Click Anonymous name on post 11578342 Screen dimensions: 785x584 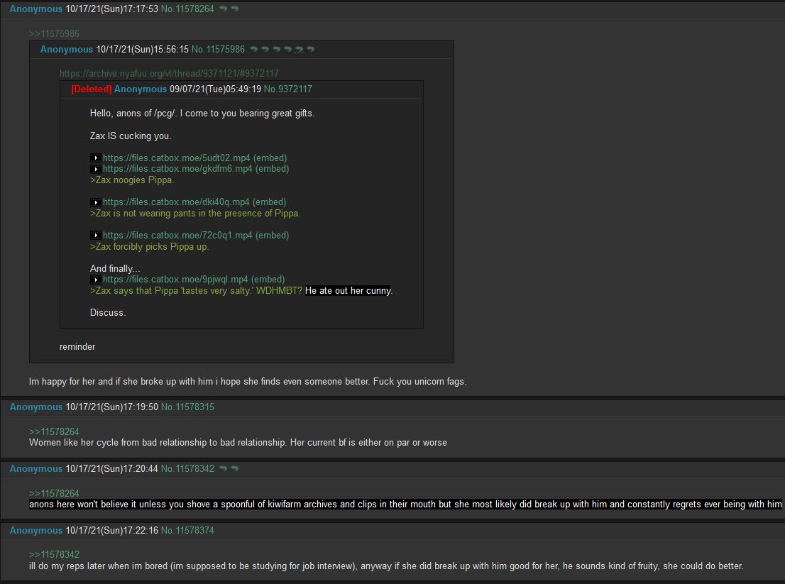tap(36, 468)
